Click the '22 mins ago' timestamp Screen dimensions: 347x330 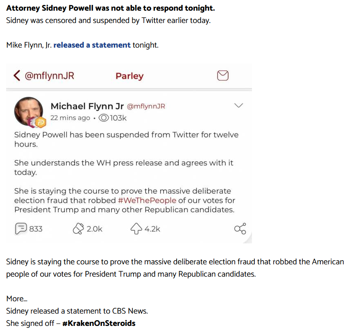point(70,118)
